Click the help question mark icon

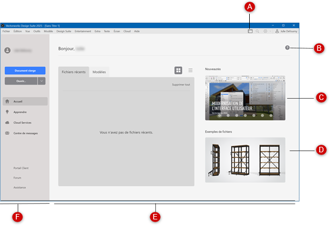[x=287, y=49]
